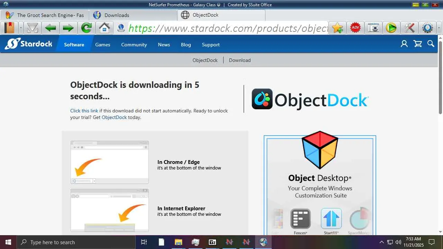Toggle the red ADV ad blocker
Screen dimensions: 443x249
[x=355, y=28]
